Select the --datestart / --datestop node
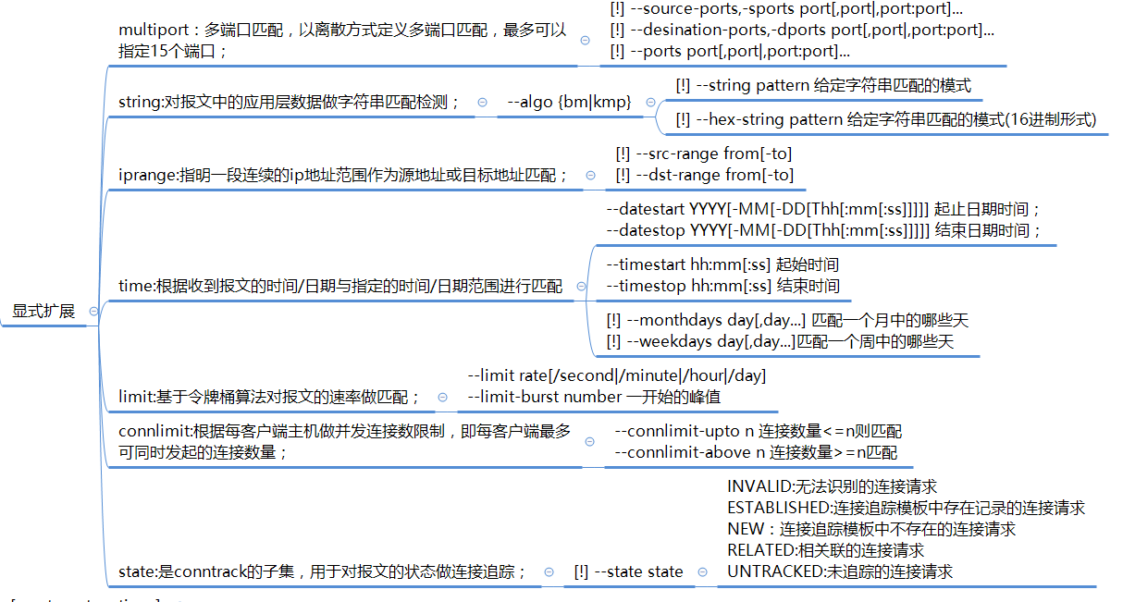The image size is (1123, 602). [x=823, y=220]
